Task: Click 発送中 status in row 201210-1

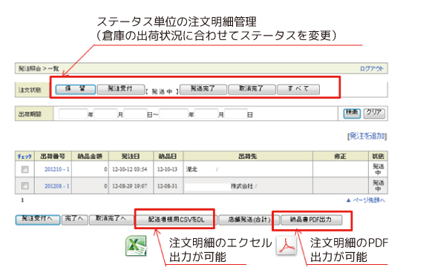Action: point(379,169)
